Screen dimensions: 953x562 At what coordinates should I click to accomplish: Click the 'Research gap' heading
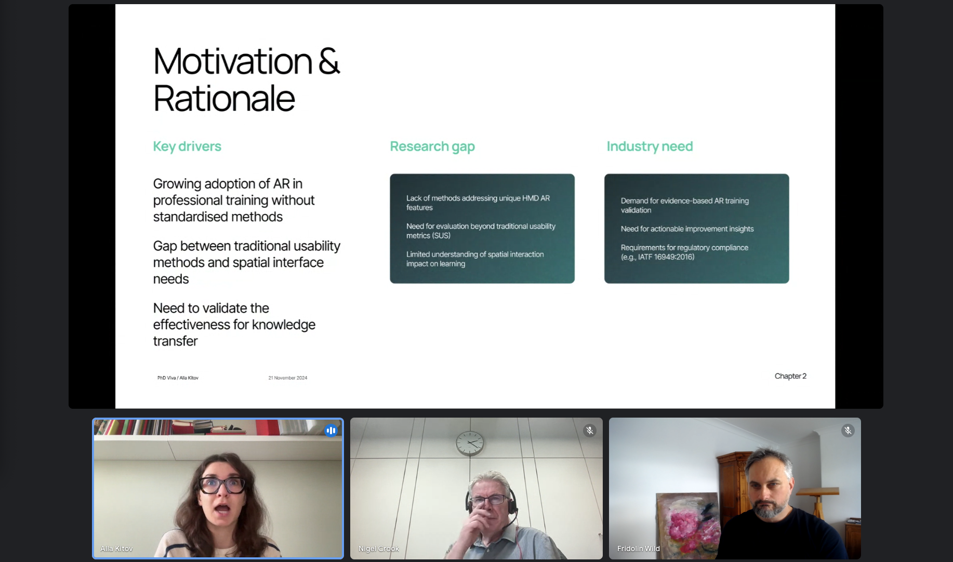pos(432,146)
